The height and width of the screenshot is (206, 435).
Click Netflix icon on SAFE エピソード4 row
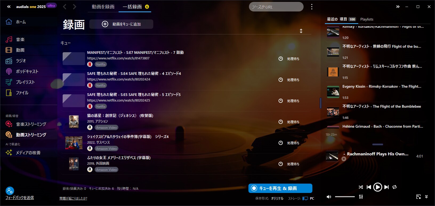coord(90,85)
